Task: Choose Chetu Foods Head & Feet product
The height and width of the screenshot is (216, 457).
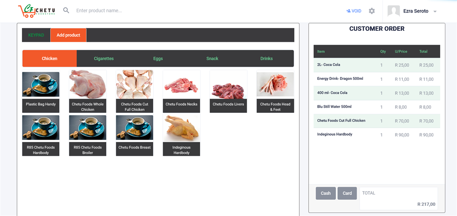Action: 275,91
